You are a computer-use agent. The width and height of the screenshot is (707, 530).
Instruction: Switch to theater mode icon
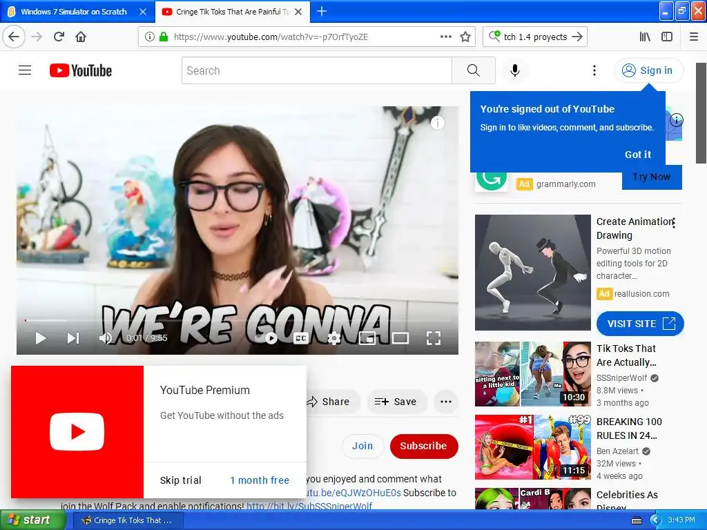(400, 338)
